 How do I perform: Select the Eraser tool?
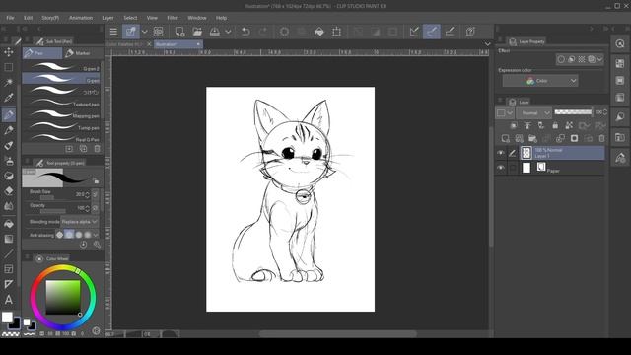pyautogui.click(x=9, y=191)
